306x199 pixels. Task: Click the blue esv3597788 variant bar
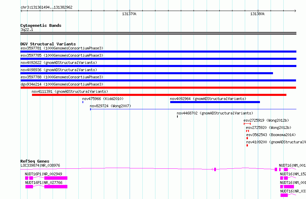pos(158,80)
